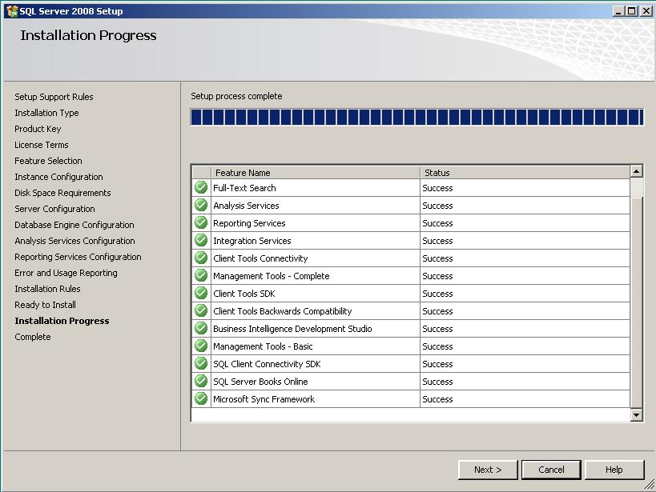Click the Success status of Microsoft Sync Framework
This screenshot has width=656, height=492.
tap(437, 399)
